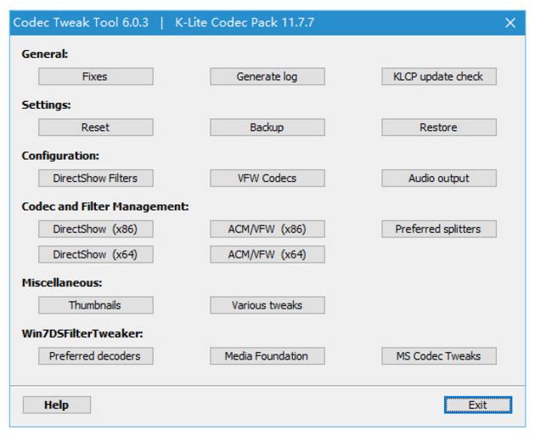
Task: Open the Thumbnails settings
Action: click(x=95, y=305)
